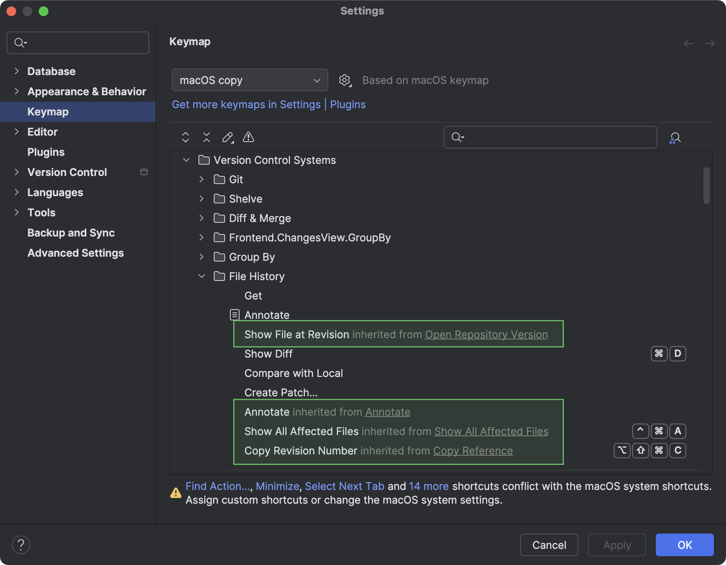The height and width of the screenshot is (565, 726).
Task: Show shortcut conflicts via warning triangle icon
Action: [248, 137]
